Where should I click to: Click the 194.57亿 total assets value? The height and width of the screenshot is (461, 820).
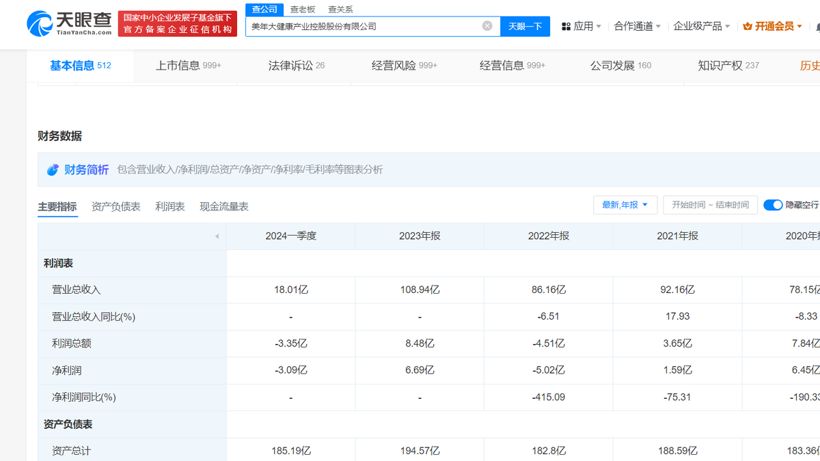pos(420,451)
